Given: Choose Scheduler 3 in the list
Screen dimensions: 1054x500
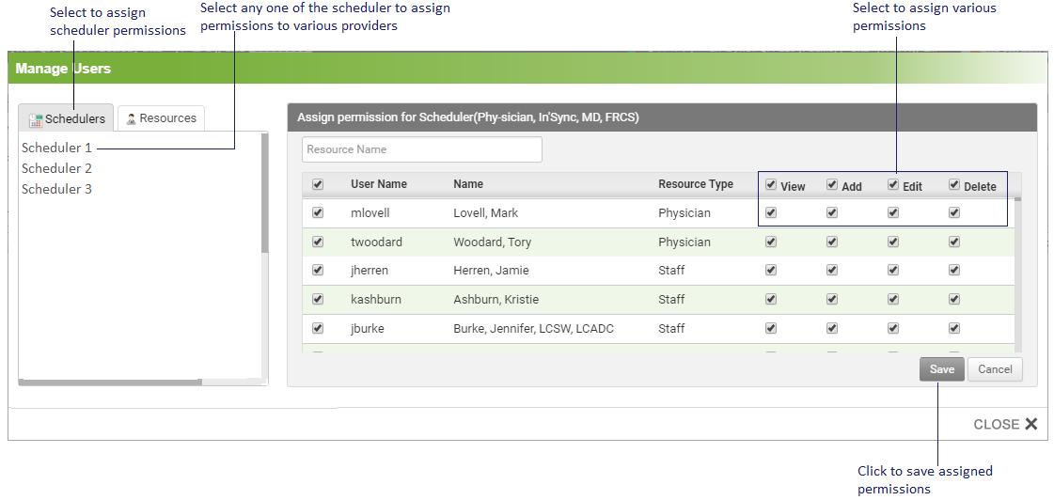Looking at the screenshot, I should 57,189.
